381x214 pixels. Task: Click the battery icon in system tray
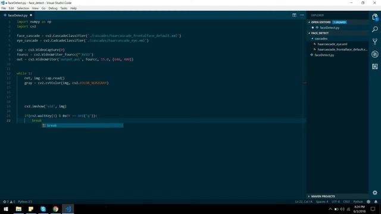336,209
